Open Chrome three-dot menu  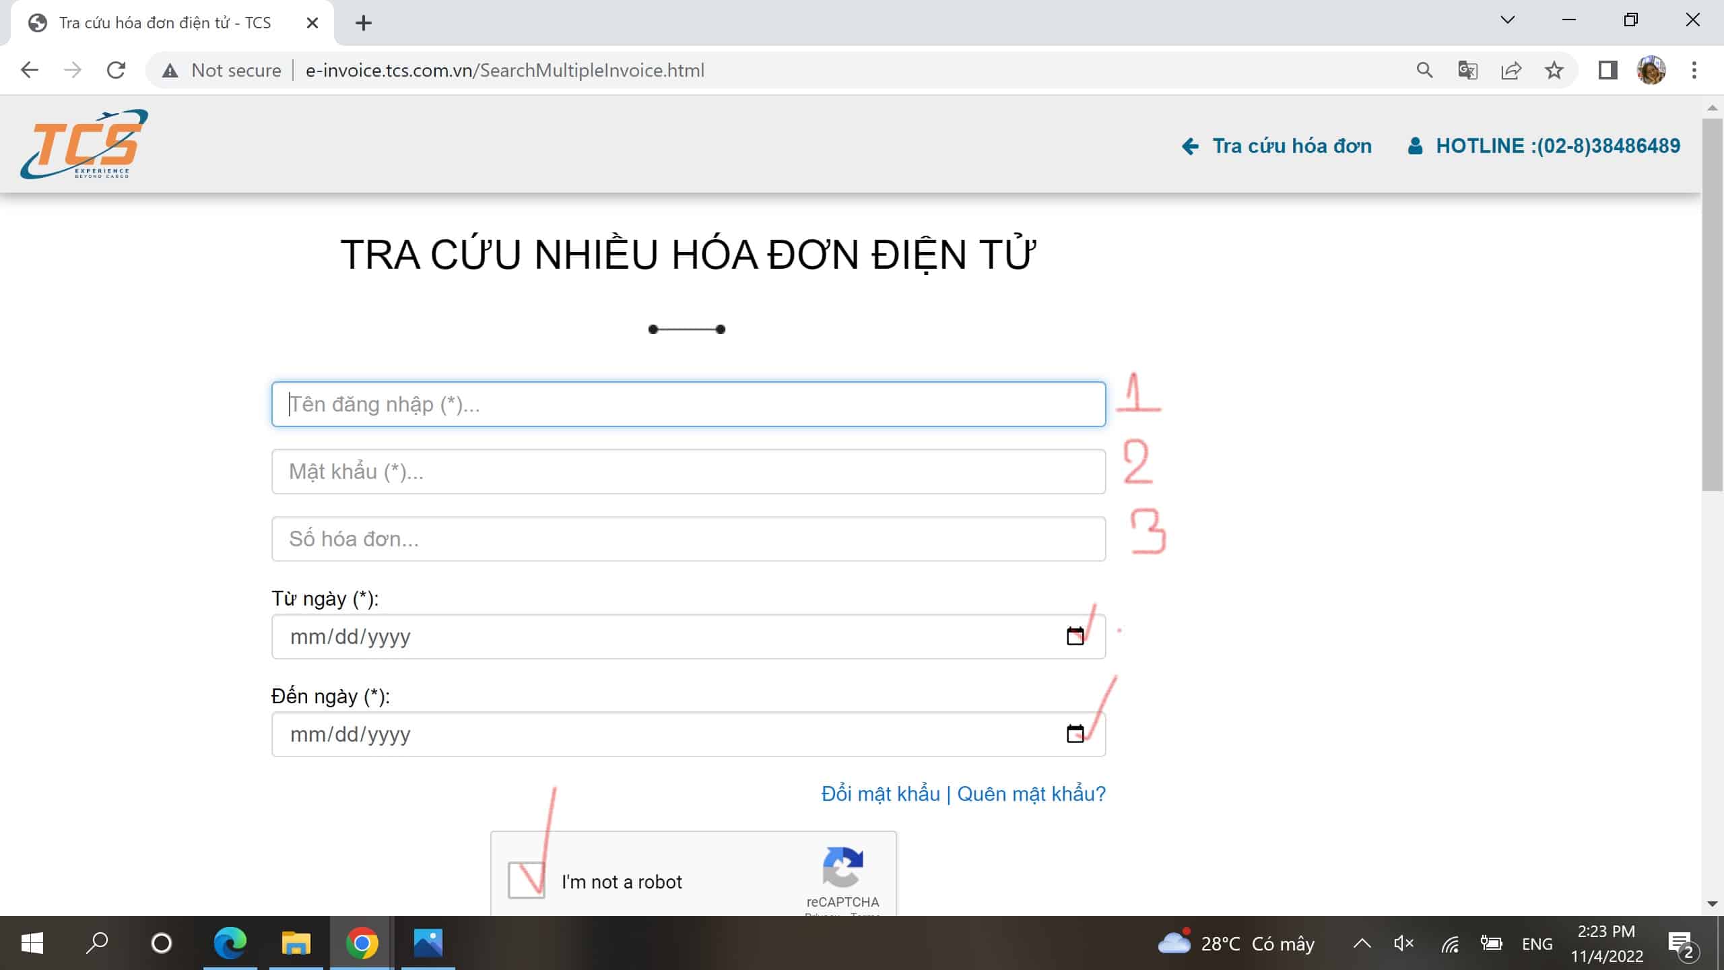pos(1694,70)
